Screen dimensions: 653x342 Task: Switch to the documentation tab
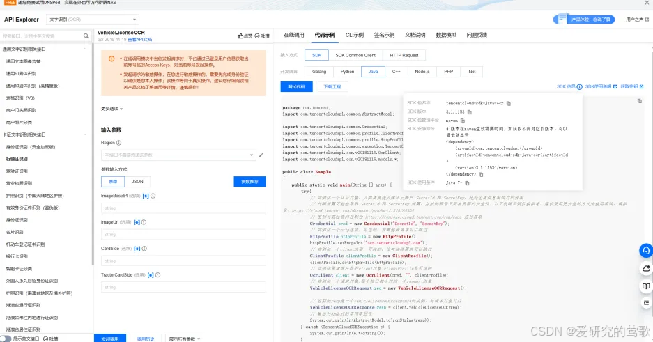tap(415, 35)
